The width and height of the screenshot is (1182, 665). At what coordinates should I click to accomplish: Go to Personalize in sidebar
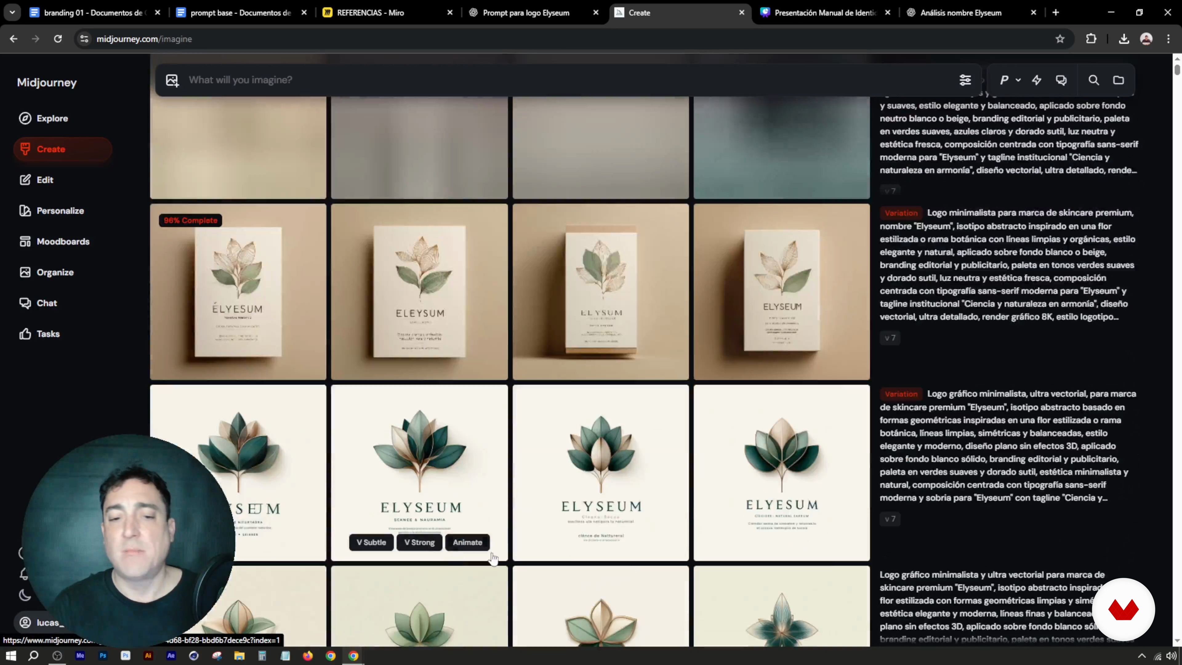(51, 211)
